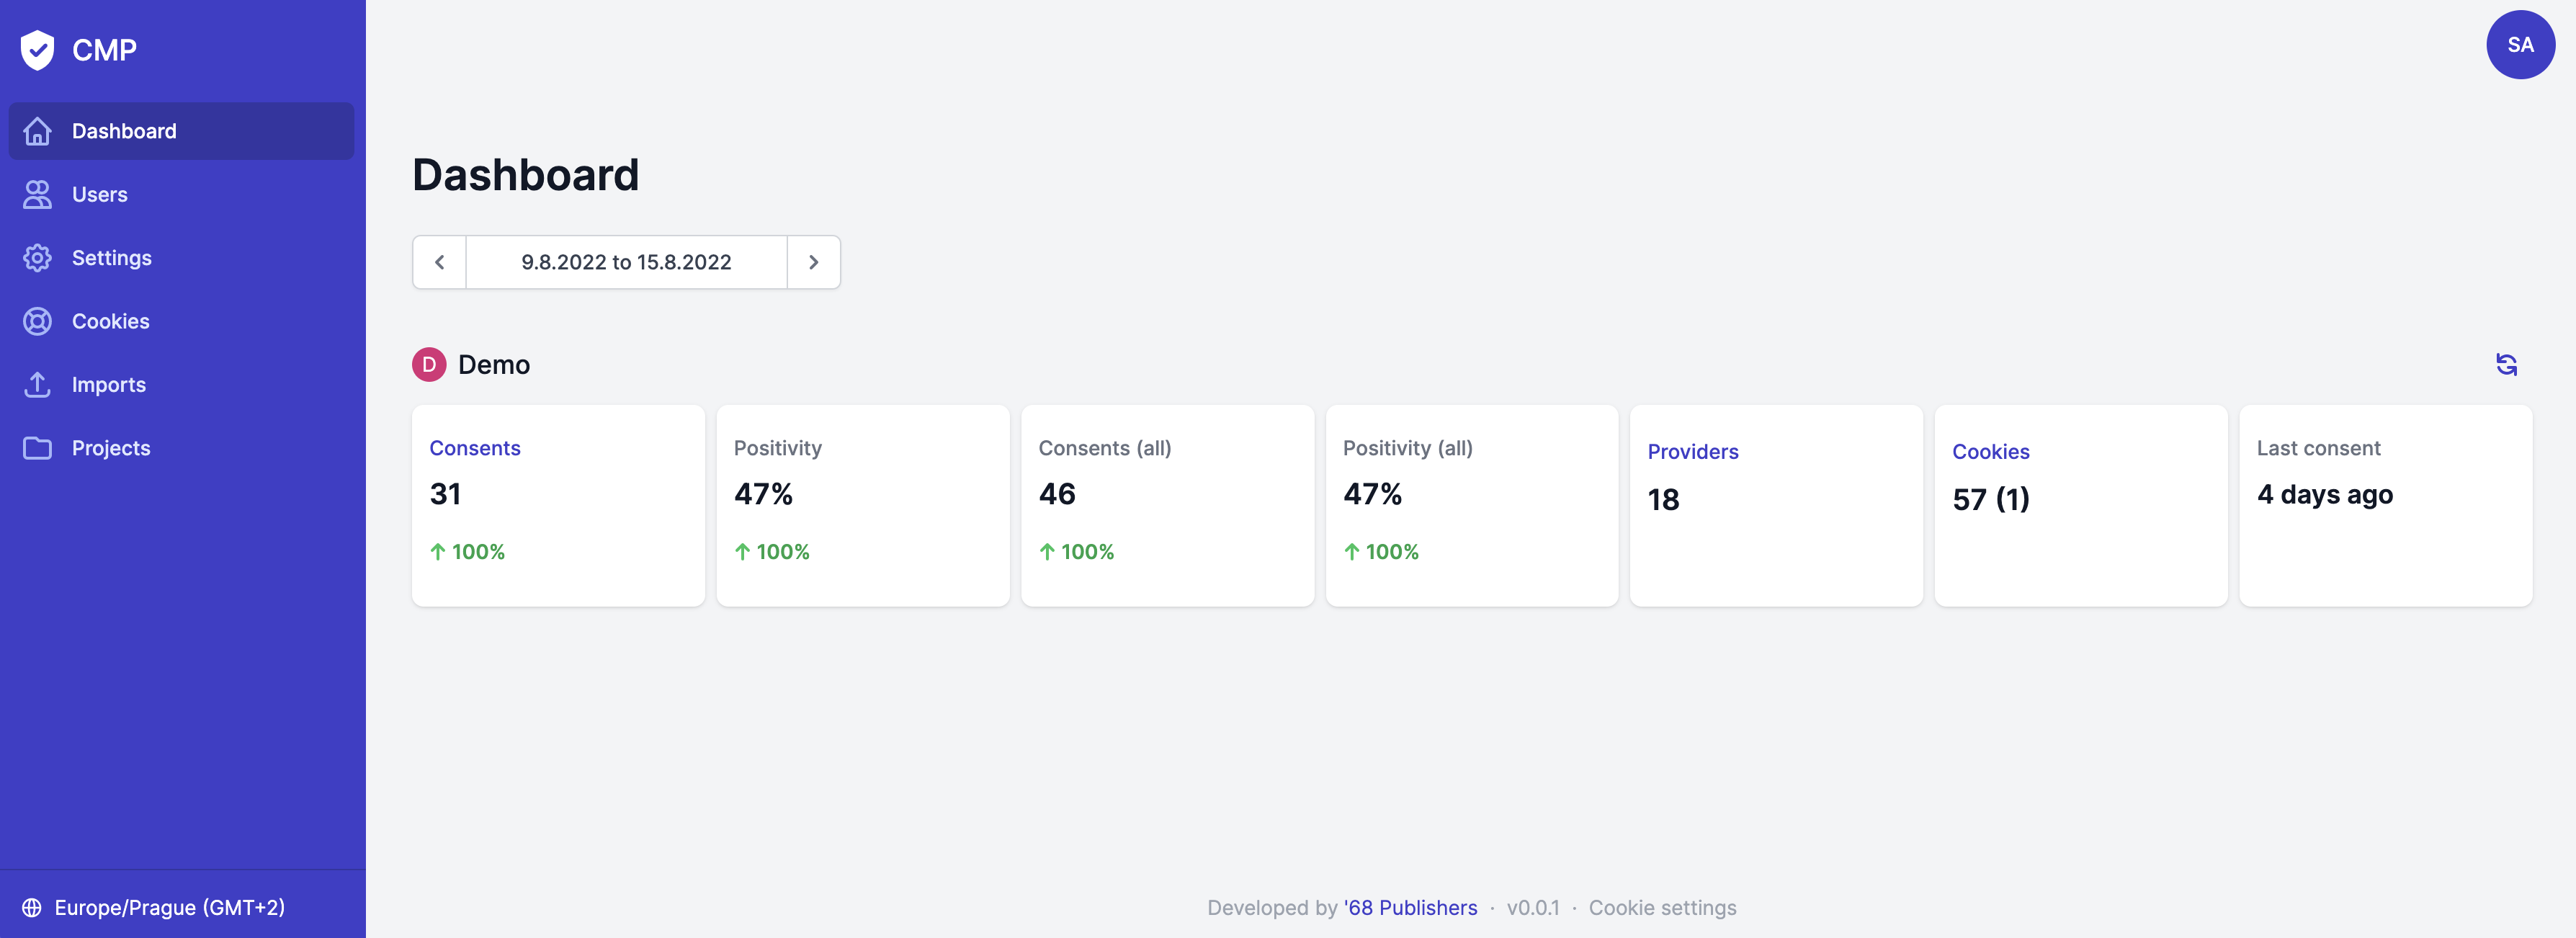Click the CMP shield logo icon
The height and width of the screenshot is (938, 2576).
pos(37,49)
